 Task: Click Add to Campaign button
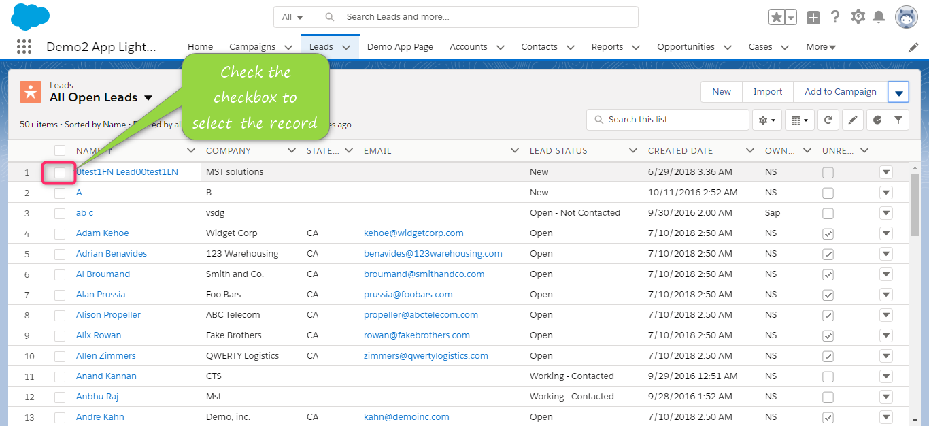[841, 92]
